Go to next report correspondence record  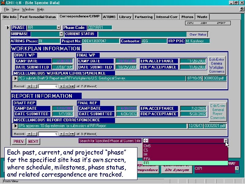pyautogui.click(x=61, y=134)
